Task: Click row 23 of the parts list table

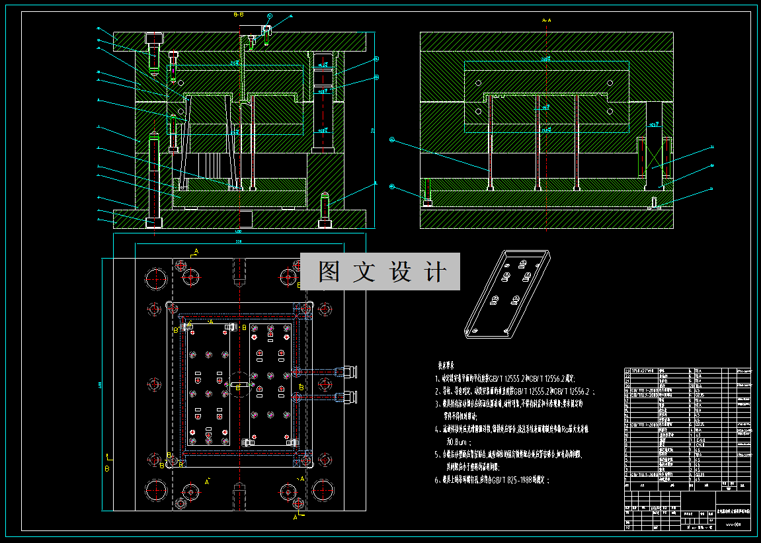Action: tap(688, 370)
